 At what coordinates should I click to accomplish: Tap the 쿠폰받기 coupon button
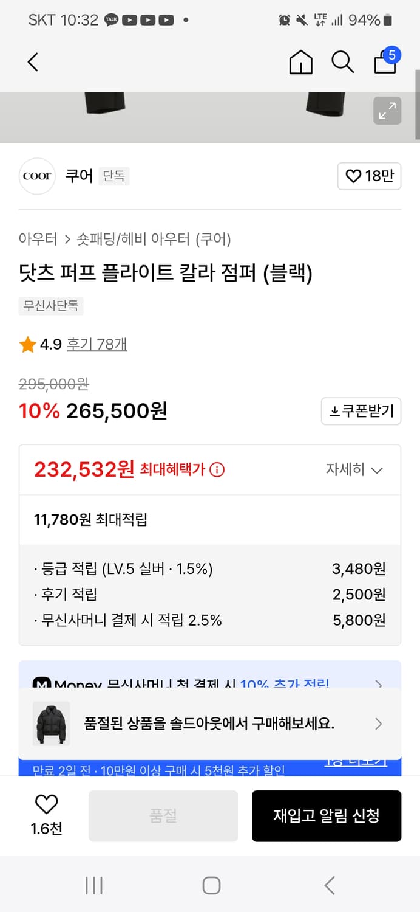[x=361, y=411]
